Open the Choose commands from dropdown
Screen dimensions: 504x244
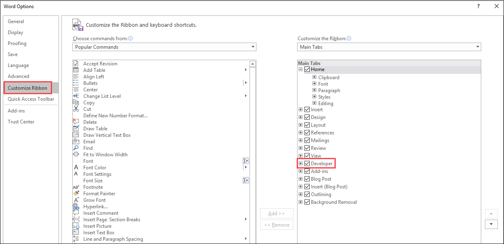[165, 47]
